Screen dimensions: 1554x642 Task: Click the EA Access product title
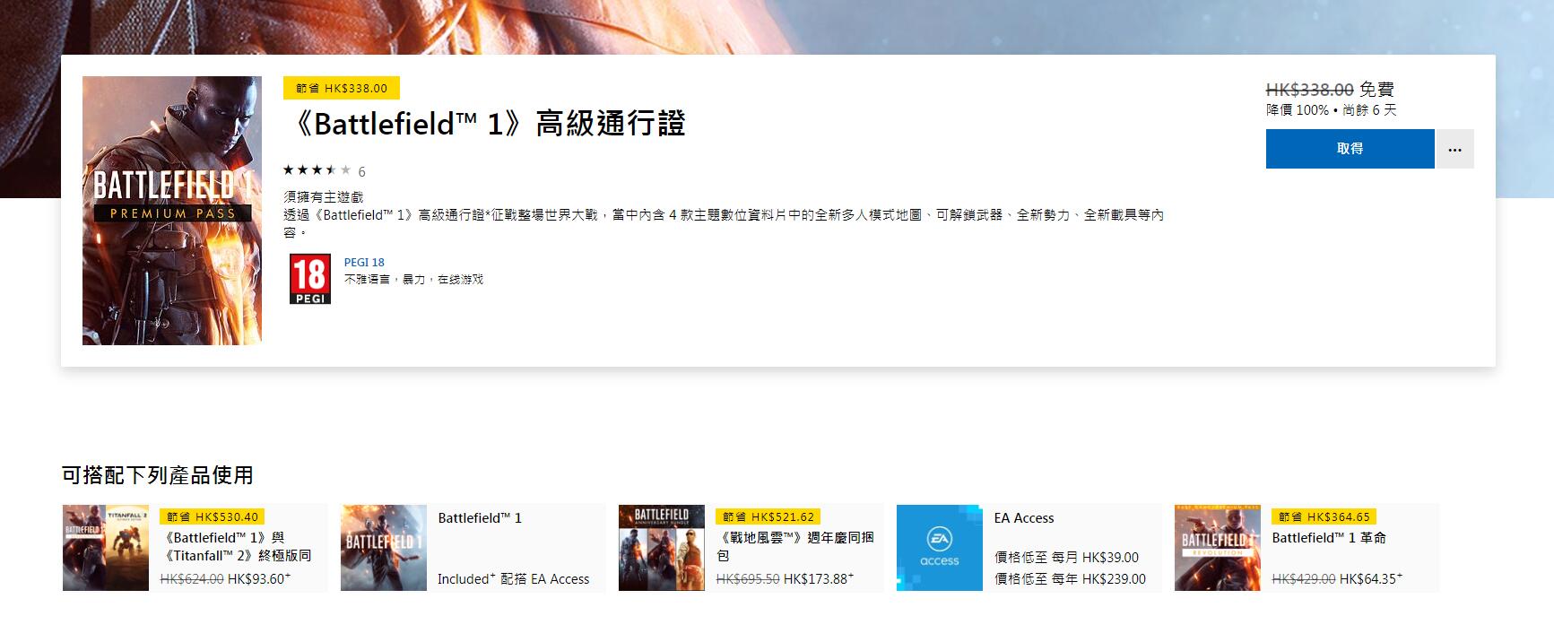(x=1024, y=518)
